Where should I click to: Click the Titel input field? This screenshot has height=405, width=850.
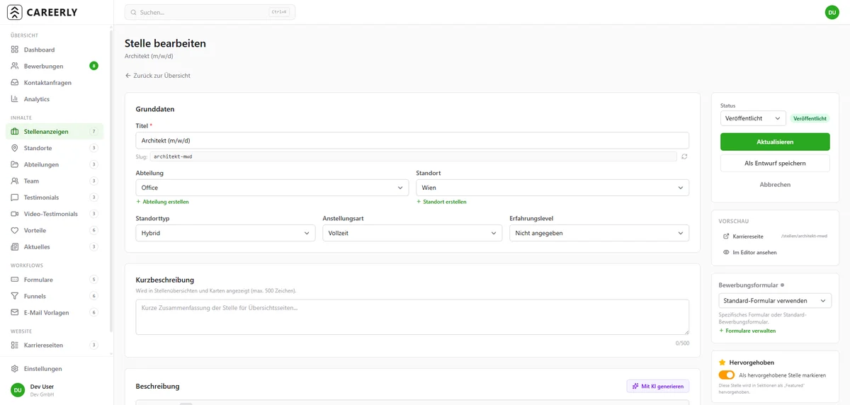pyautogui.click(x=412, y=140)
